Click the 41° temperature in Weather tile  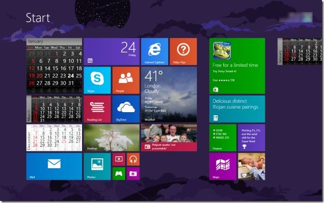[x=154, y=76]
